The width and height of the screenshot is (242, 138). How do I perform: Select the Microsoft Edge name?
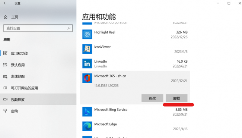[105, 124]
